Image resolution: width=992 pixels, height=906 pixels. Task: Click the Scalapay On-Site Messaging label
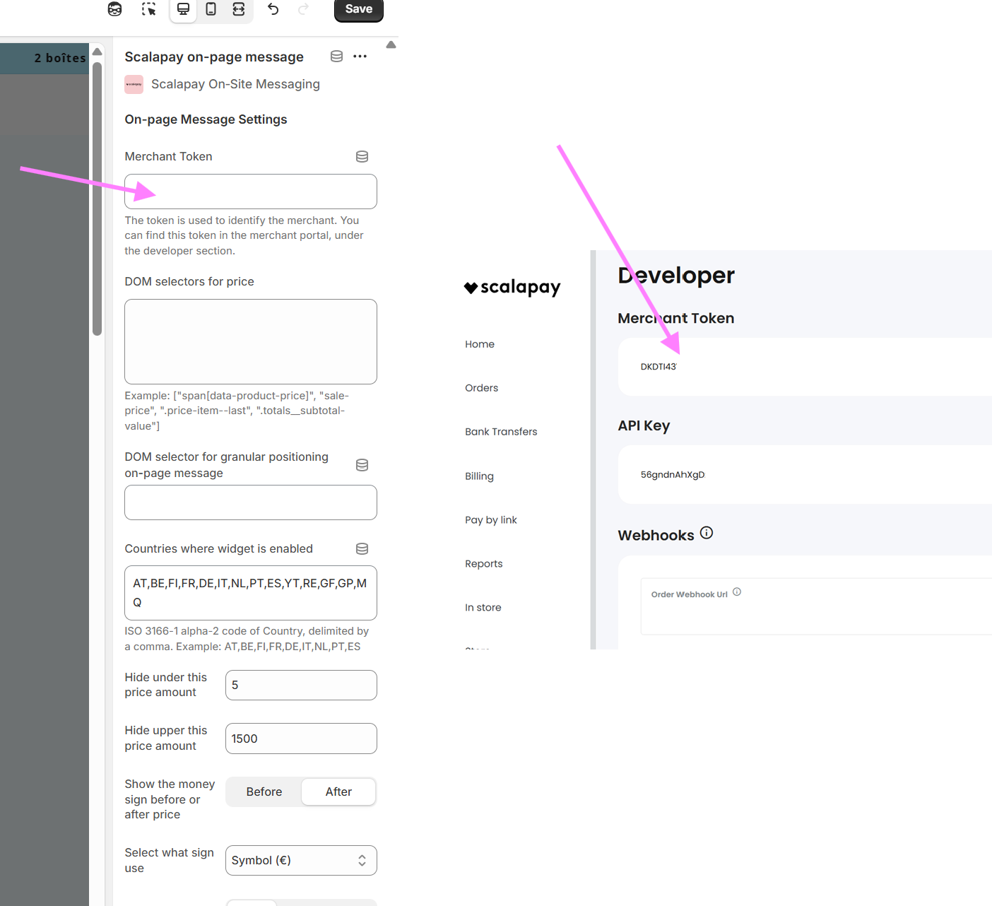point(235,84)
